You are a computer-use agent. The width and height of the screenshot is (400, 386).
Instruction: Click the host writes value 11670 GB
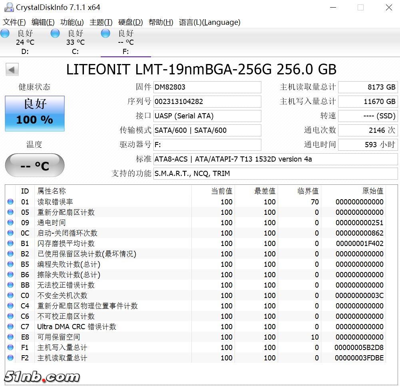click(x=368, y=102)
